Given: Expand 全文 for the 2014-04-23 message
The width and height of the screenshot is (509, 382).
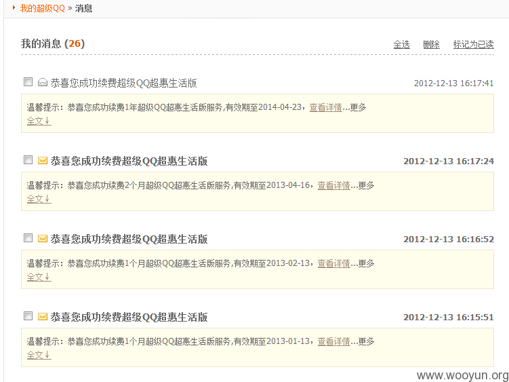Looking at the screenshot, I should (x=39, y=121).
